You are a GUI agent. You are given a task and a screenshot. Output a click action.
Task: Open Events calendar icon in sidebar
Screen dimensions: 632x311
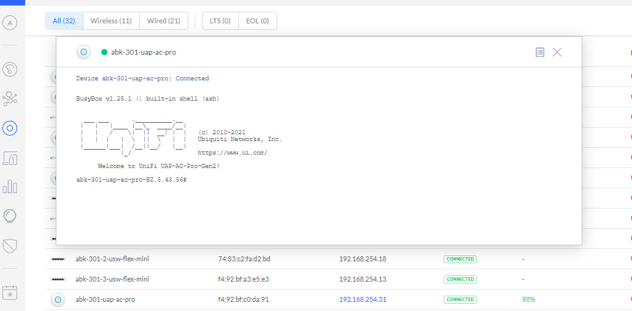pos(10,292)
